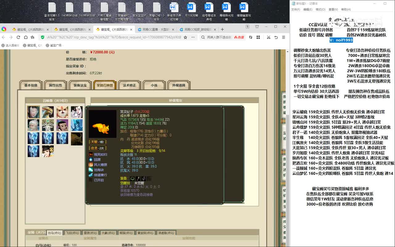Select the cartoon boy summon portrait
Screen dimensions: 395x247
pos(62,125)
